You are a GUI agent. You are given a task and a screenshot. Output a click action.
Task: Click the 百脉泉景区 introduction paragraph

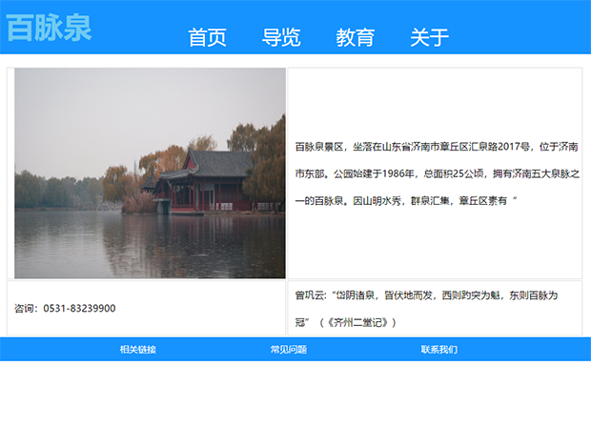point(437,173)
